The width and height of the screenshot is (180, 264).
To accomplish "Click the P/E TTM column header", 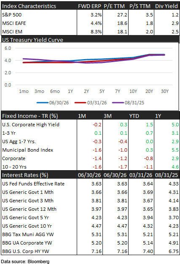I will (114, 6).
